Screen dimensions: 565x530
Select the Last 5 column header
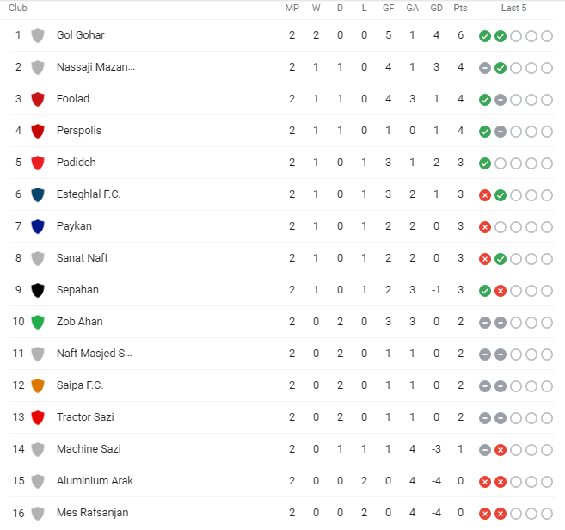click(x=514, y=8)
